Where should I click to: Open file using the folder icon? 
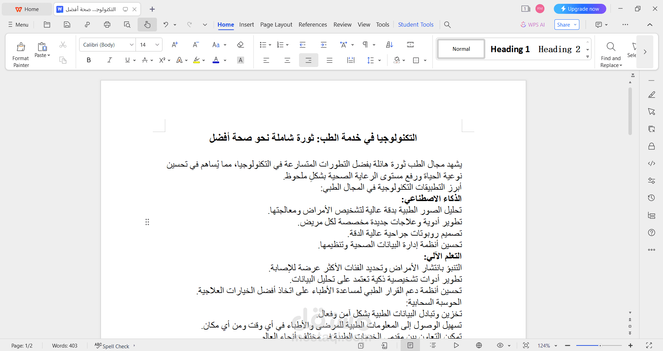pyautogui.click(x=47, y=25)
